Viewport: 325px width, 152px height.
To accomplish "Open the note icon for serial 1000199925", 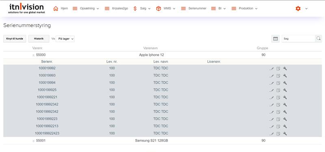I will (278, 90).
